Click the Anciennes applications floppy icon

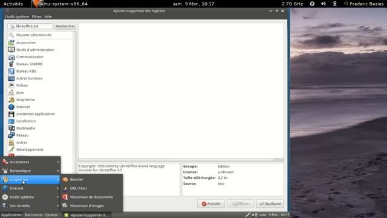tap(11, 114)
